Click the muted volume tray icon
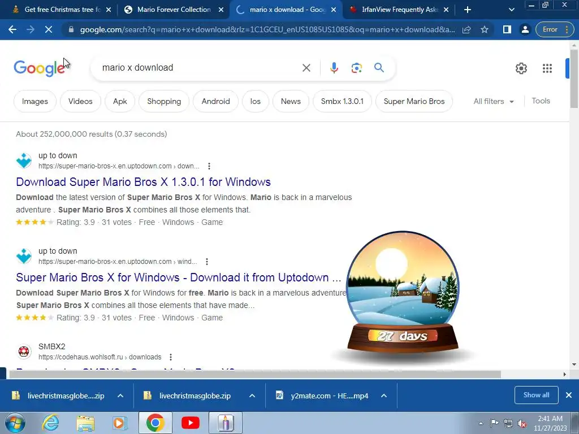 [x=522, y=424]
